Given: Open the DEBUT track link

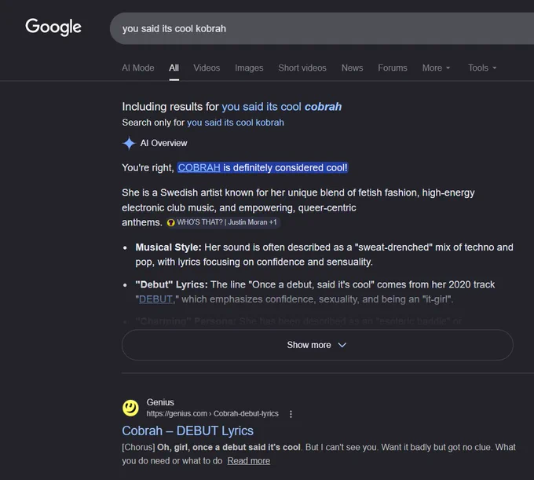Looking at the screenshot, I should click(155, 299).
